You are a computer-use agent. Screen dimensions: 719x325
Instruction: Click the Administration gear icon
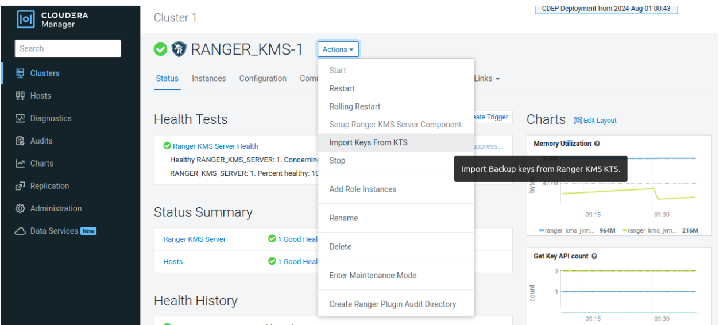pyautogui.click(x=20, y=208)
